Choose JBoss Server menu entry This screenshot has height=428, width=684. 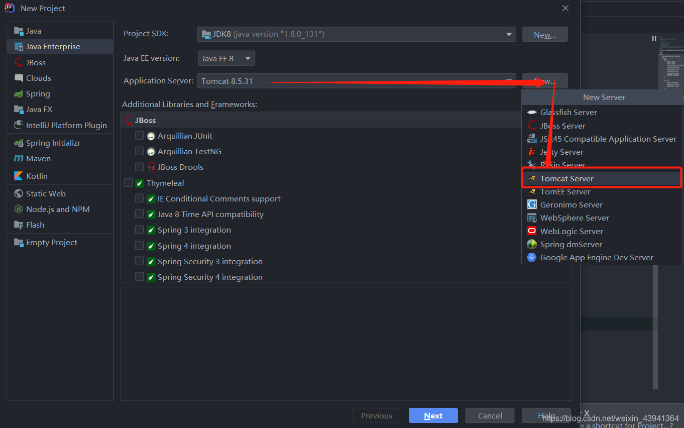click(602, 126)
